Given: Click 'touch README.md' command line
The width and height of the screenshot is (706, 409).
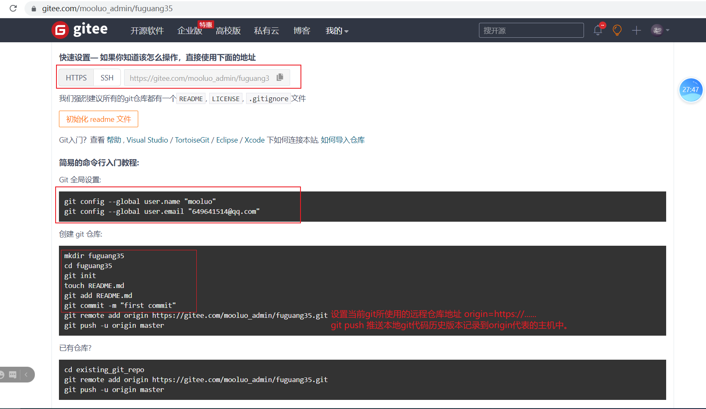Looking at the screenshot, I should tap(94, 286).
